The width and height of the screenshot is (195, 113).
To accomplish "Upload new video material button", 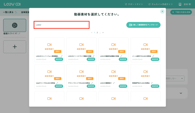I will click(x=143, y=25).
